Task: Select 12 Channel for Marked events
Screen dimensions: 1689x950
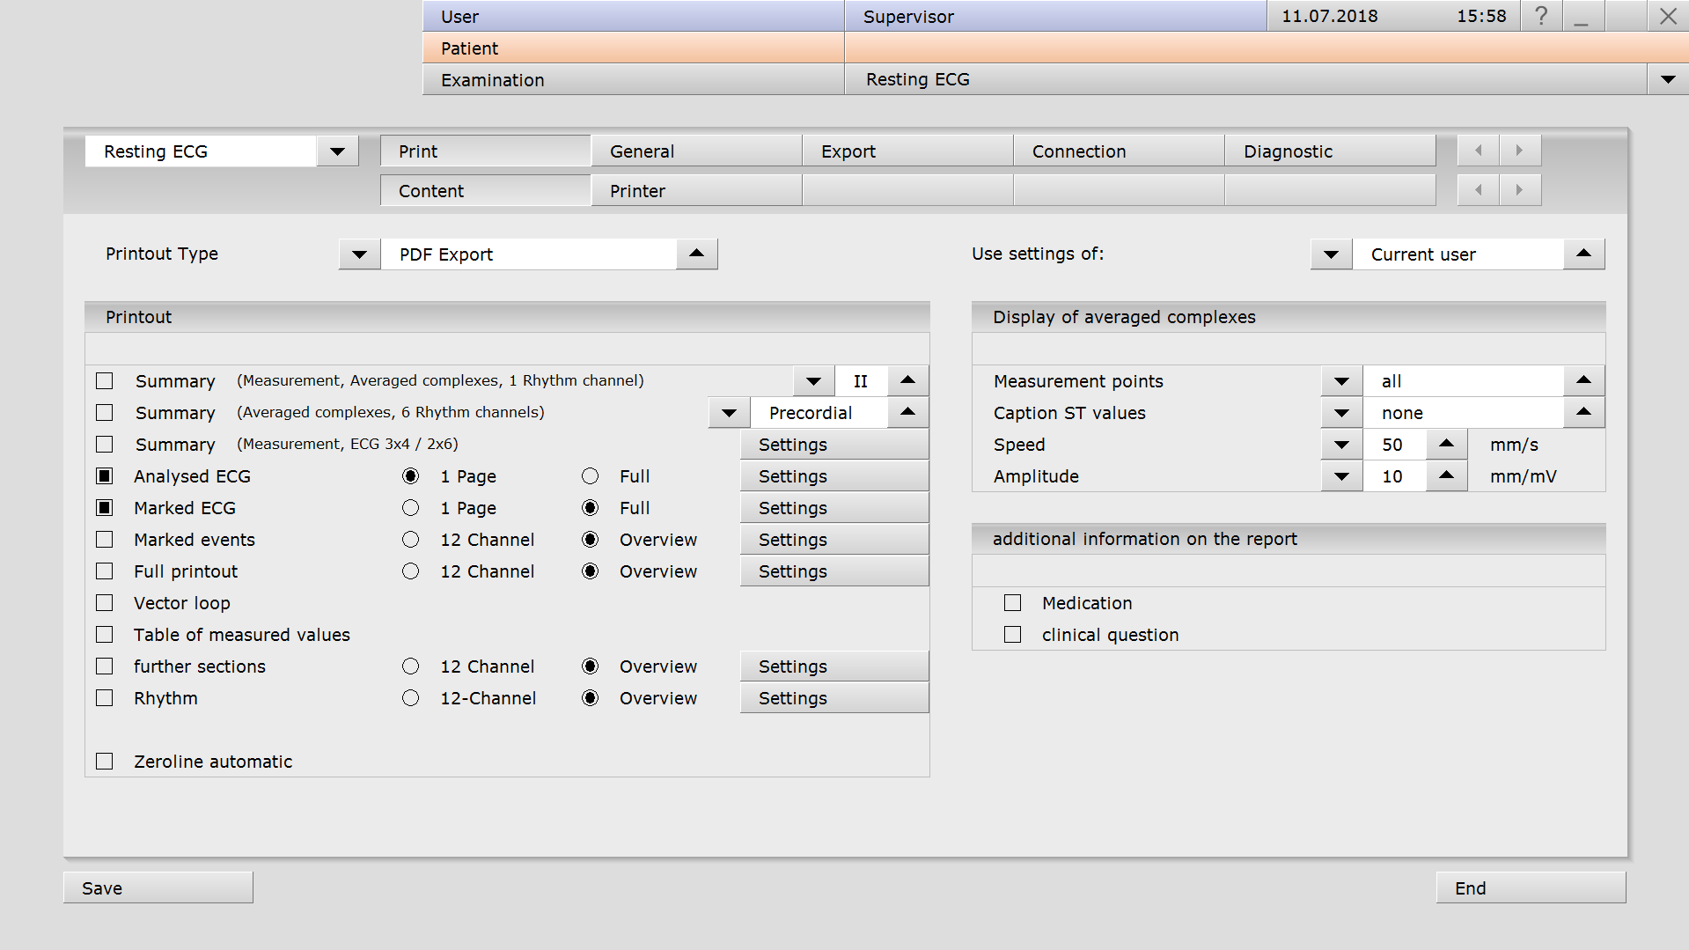Action: pos(411,540)
